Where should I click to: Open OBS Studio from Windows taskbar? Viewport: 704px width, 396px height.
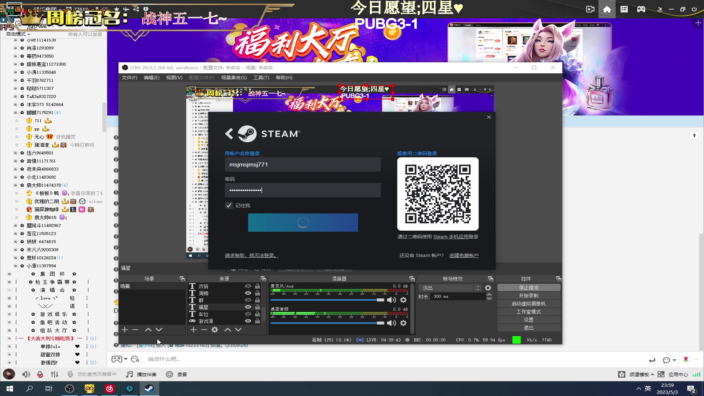(69, 389)
